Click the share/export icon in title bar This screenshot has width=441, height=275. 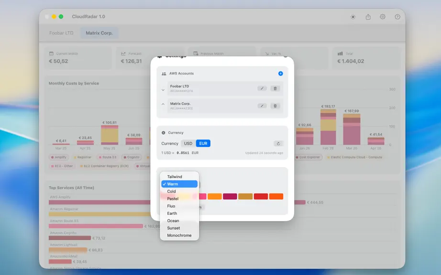(x=368, y=17)
